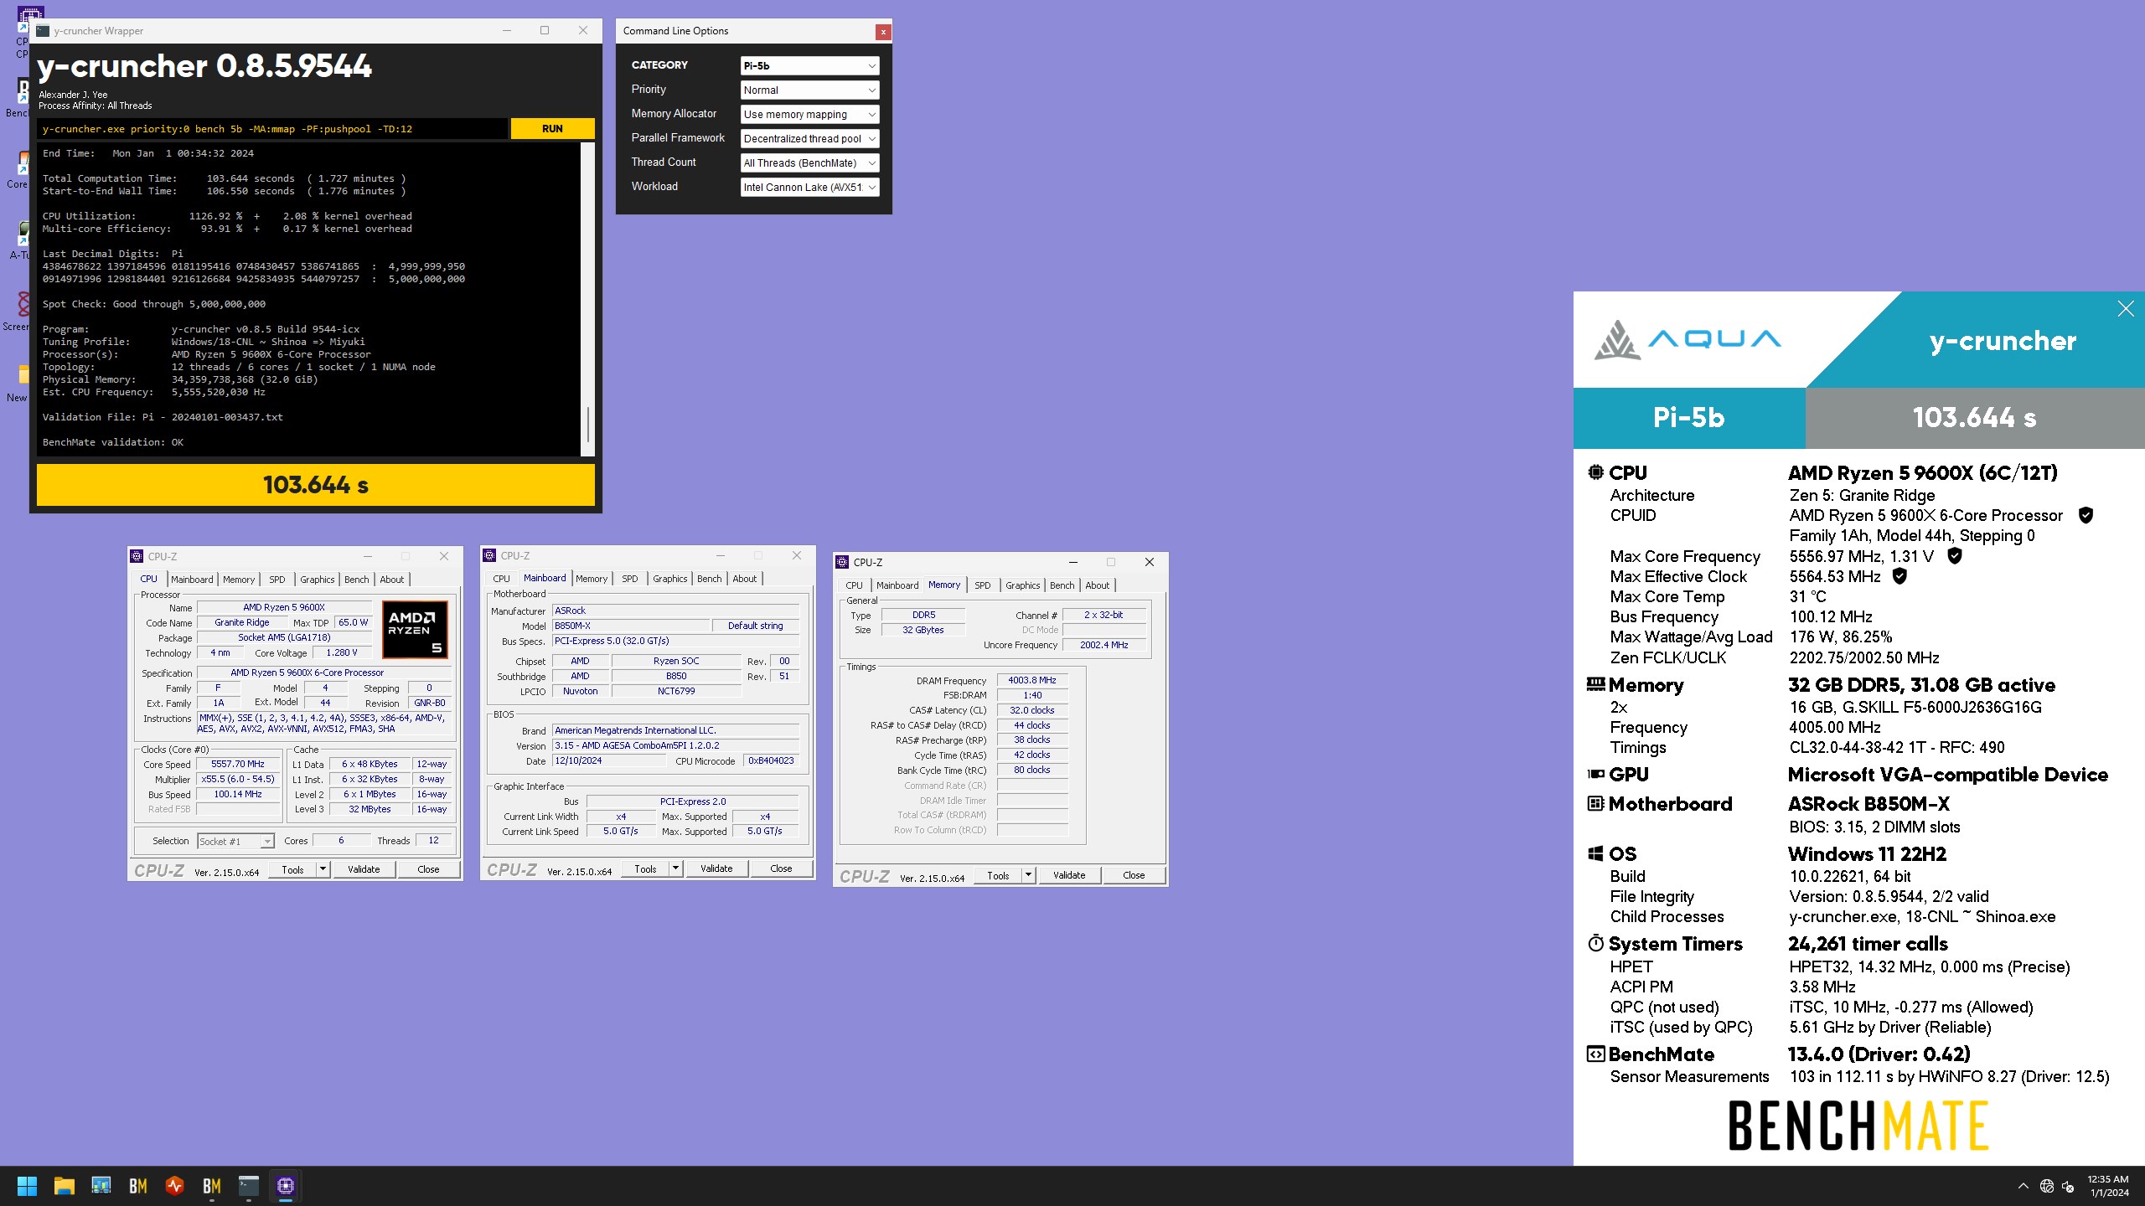Click the AMD Ryzen 5 logo in CPU-Z
Screen dimensions: 2145x1206
[415, 629]
